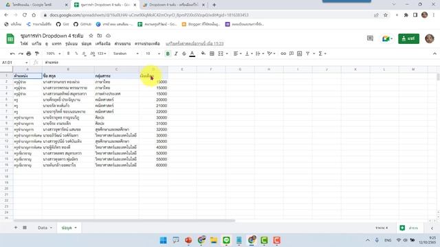Click the create filter icon
The height and width of the screenshot is (247, 440).
[x=308, y=54]
